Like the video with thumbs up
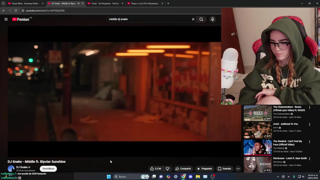 click(x=152, y=169)
